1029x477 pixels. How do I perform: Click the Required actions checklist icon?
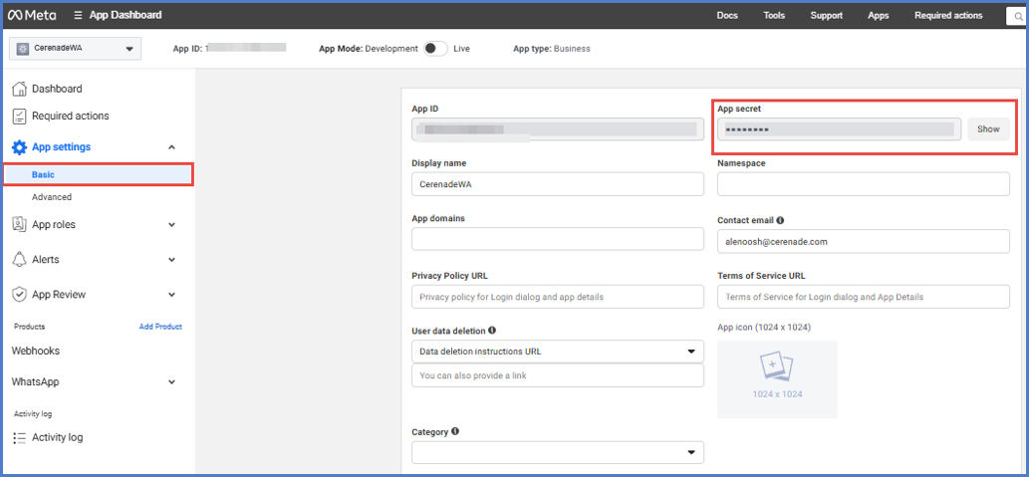click(19, 116)
